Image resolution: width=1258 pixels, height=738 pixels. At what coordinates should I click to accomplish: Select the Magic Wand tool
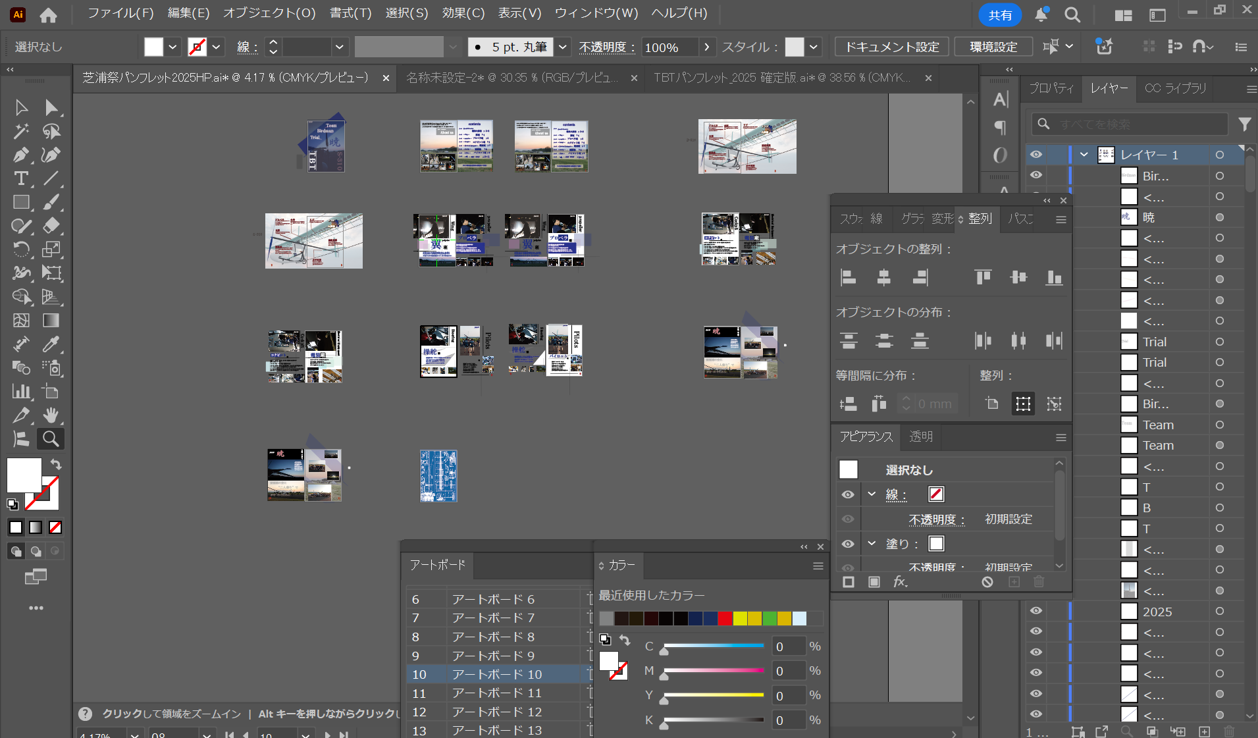click(x=20, y=131)
